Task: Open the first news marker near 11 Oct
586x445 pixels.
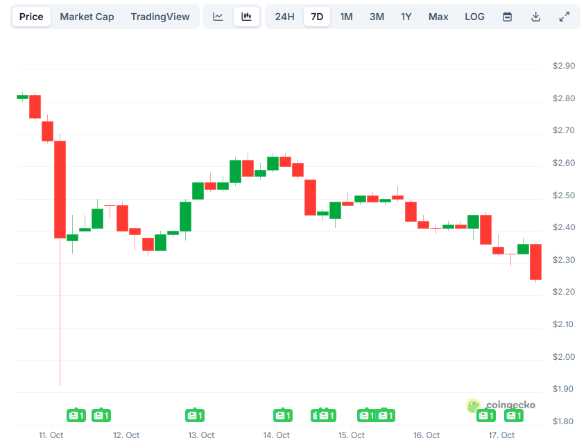Action: click(x=76, y=415)
